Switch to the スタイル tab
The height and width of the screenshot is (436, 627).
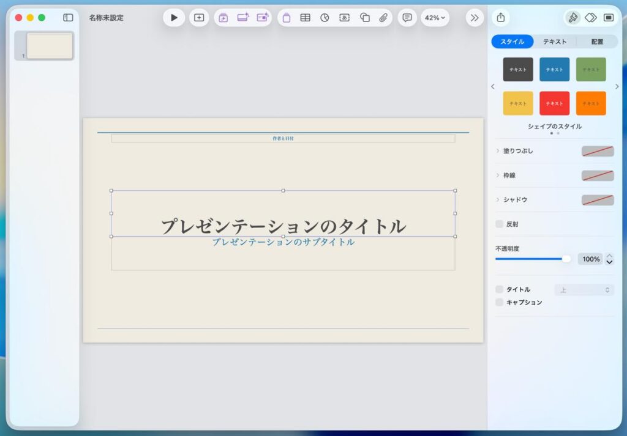point(512,42)
